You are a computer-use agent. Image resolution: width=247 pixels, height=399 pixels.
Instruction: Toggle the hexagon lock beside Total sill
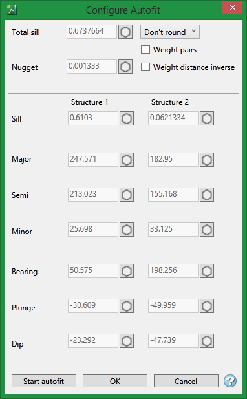[x=125, y=32]
